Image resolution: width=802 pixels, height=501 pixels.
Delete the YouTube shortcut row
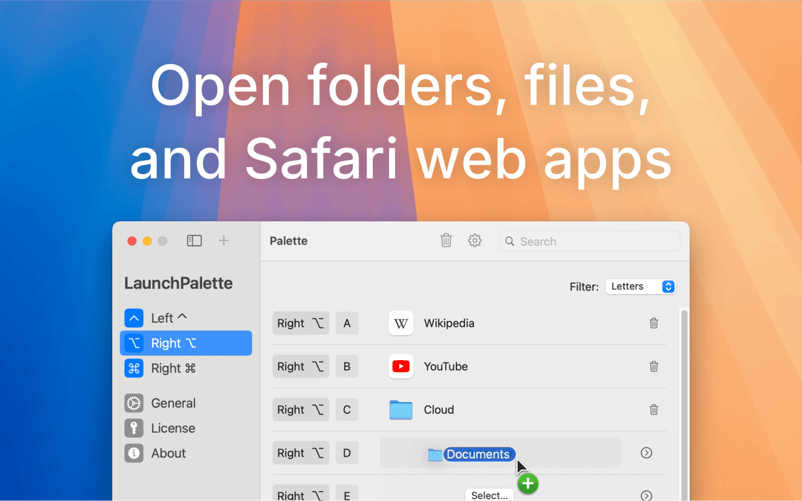pos(654,366)
